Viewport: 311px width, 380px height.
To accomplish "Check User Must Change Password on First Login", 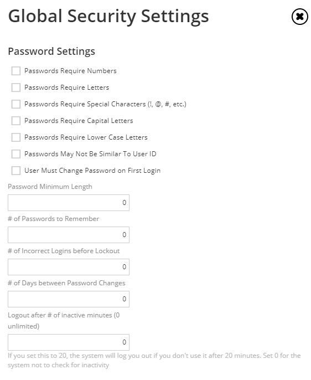I will (x=16, y=171).
